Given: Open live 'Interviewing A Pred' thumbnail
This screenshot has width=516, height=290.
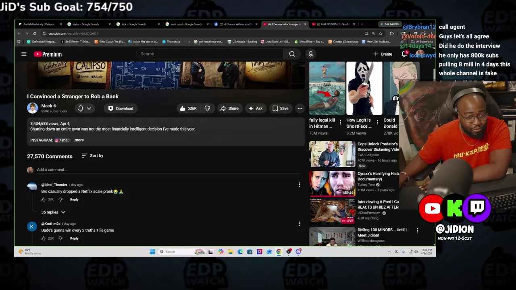Looking at the screenshot, I should tap(332, 211).
